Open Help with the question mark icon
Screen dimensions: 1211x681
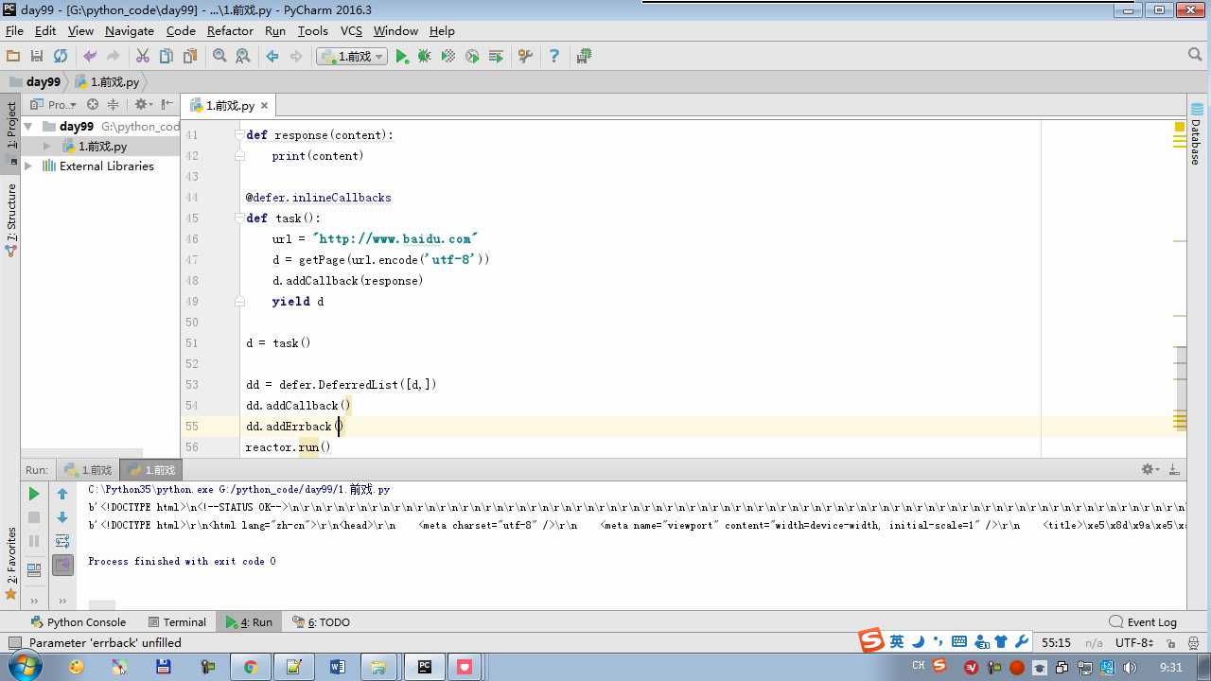tap(554, 57)
